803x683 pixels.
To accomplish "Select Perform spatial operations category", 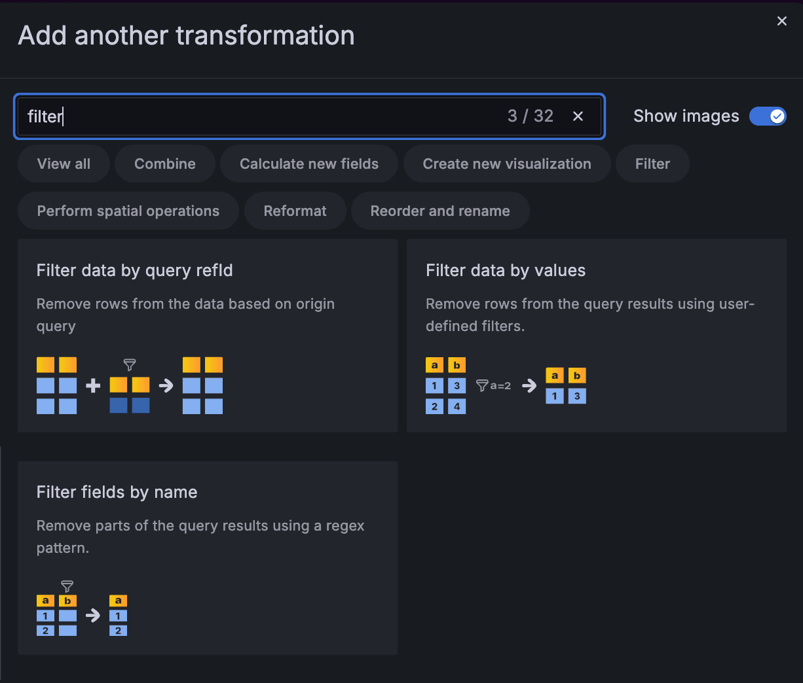I will click(x=128, y=211).
